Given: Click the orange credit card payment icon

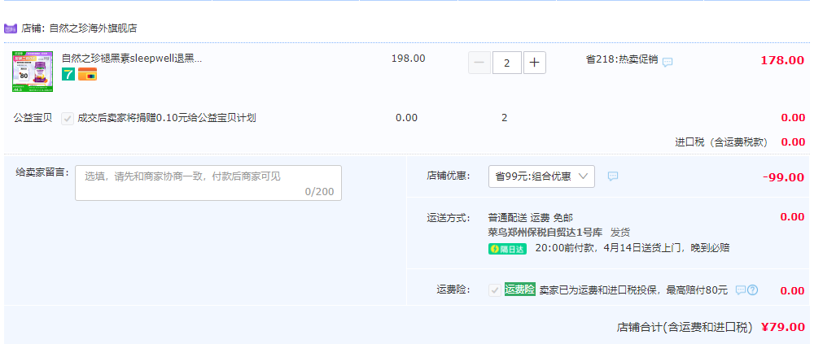Looking at the screenshot, I should [x=87, y=74].
